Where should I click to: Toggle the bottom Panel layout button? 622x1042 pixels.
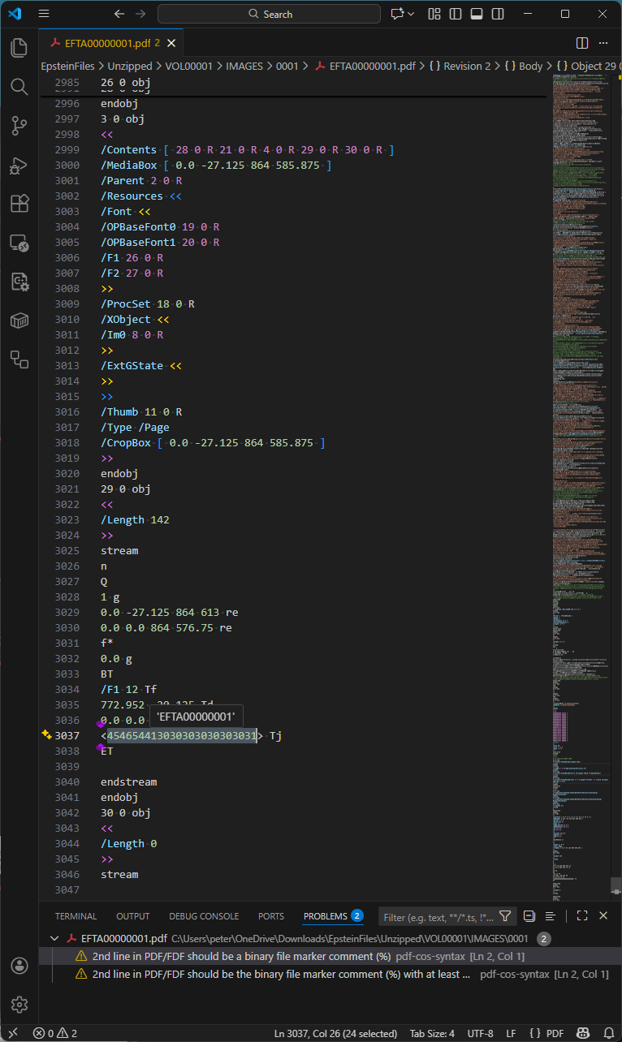(477, 14)
